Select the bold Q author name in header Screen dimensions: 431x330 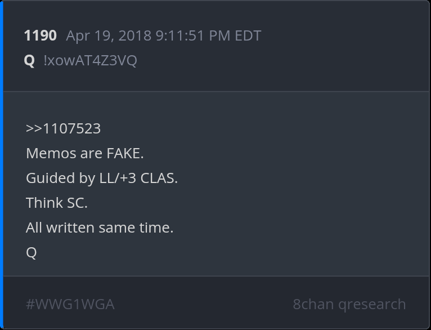pyautogui.click(x=29, y=60)
